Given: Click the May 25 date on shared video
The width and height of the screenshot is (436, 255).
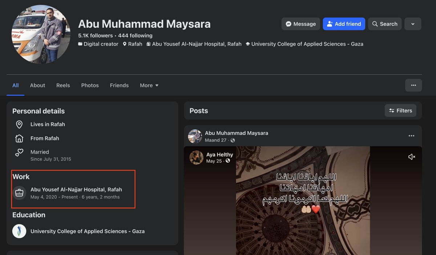Looking at the screenshot, I should click(x=214, y=161).
